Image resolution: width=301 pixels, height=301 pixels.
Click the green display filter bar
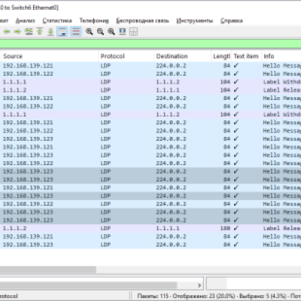click(x=150, y=44)
